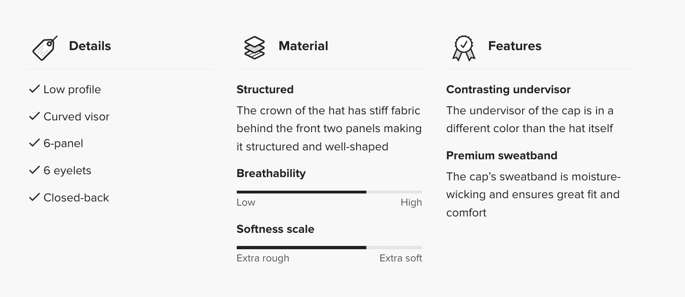
Task: Click the checkmark beside Closed-back
Action: [34, 197]
